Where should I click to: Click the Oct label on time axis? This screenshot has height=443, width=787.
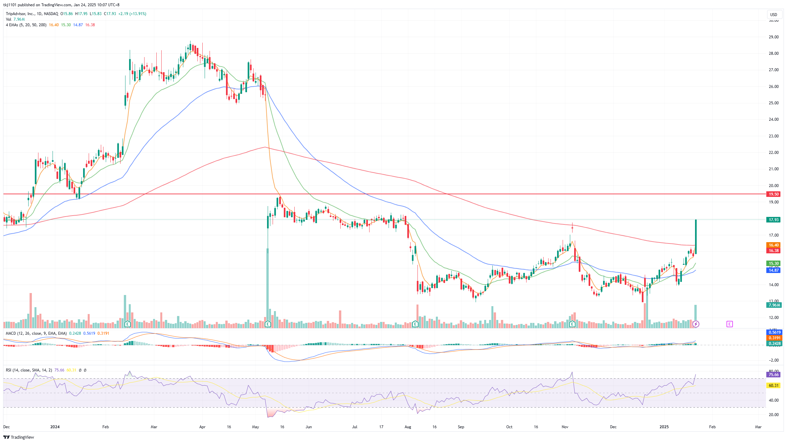(509, 427)
